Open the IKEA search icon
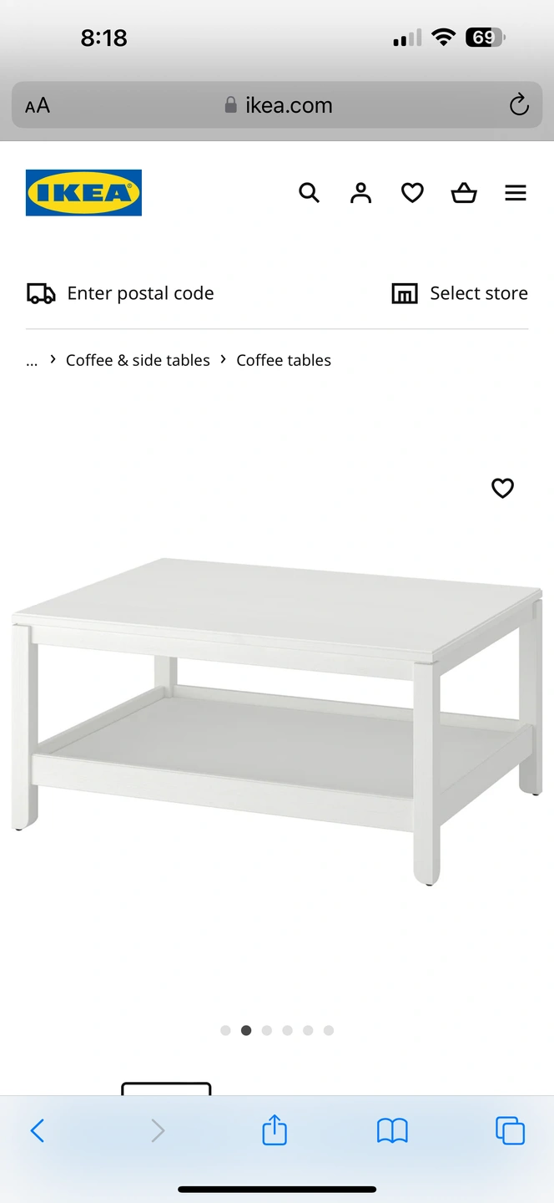The width and height of the screenshot is (554, 1203). pyautogui.click(x=309, y=193)
